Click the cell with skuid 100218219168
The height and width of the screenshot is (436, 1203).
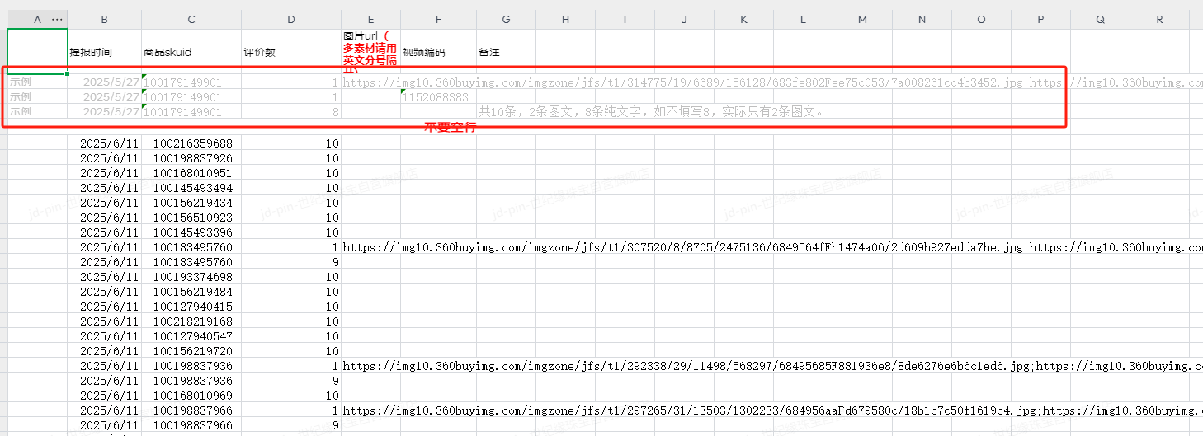[x=191, y=321]
